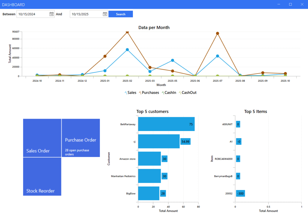This screenshot has width=308, height=216.
Task: Maximize the Dashboard window
Action: point(290,5)
